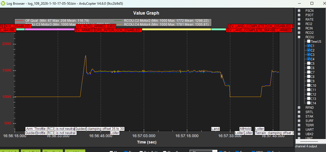Collapse the RCOU tree node

click(299, 37)
